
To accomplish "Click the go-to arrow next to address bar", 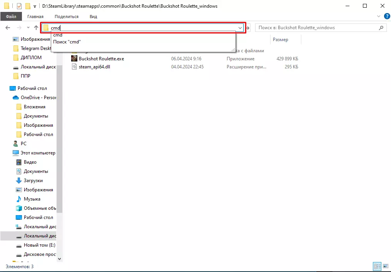I will (248, 28).
